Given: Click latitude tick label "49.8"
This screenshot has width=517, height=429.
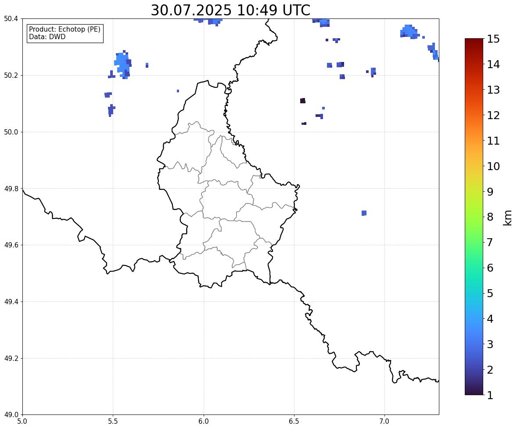Looking at the screenshot, I should pos(11,189).
